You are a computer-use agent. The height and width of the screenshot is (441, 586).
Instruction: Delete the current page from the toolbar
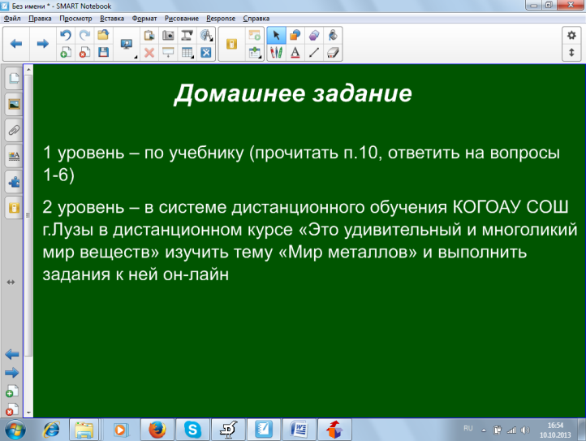pyautogui.click(x=85, y=52)
